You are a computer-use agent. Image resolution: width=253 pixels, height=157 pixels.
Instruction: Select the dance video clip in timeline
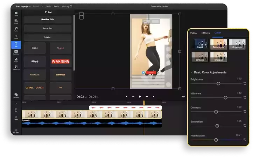[92, 115]
